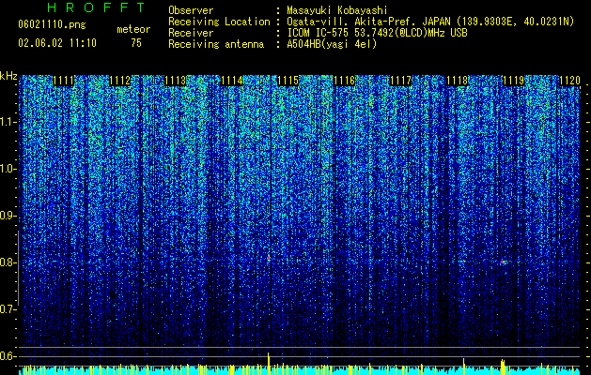
Task: Click the observer name Masayuki Kobayashi
Action: (337, 10)
